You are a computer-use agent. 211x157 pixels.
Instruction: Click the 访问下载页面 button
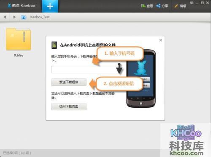point(69,106)
